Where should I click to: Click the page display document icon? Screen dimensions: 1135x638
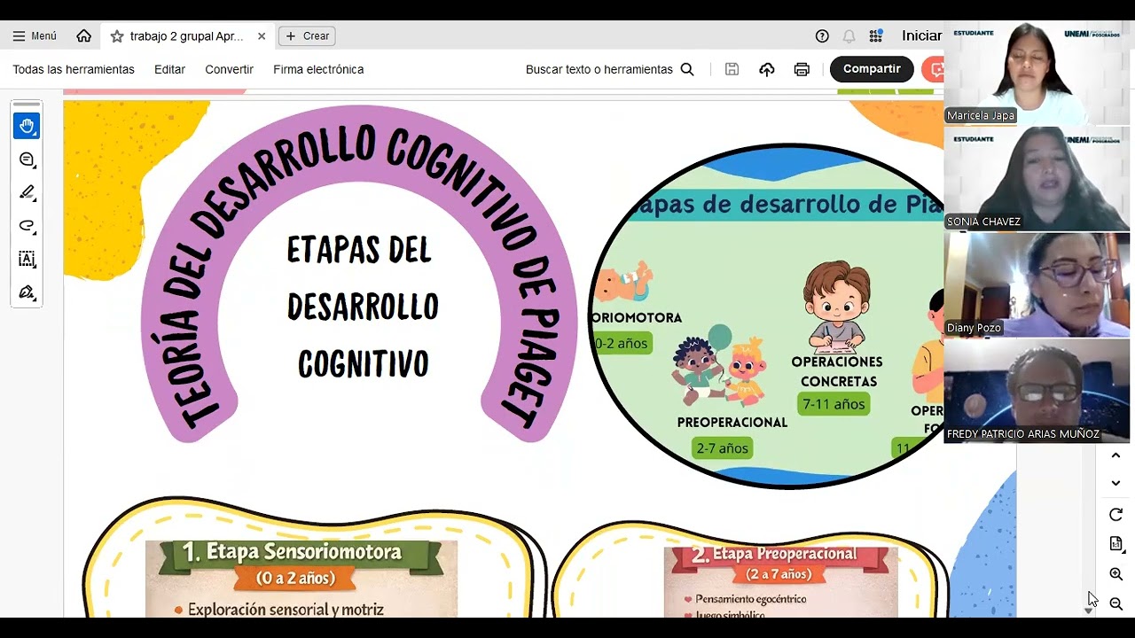tap(1116, 544)
